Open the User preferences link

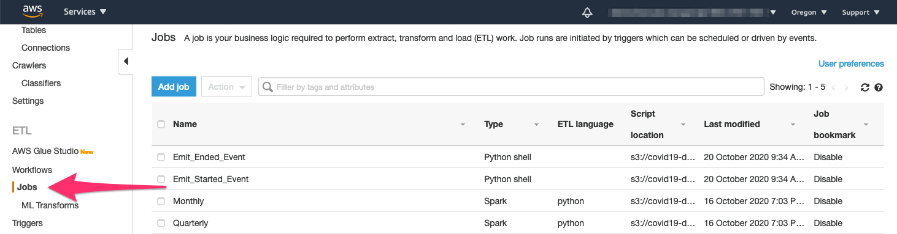tap(851, 64)
